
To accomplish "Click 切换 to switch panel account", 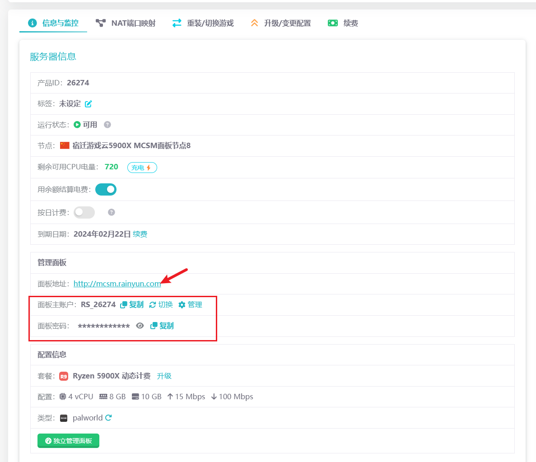I will click(x=161, y=305).
